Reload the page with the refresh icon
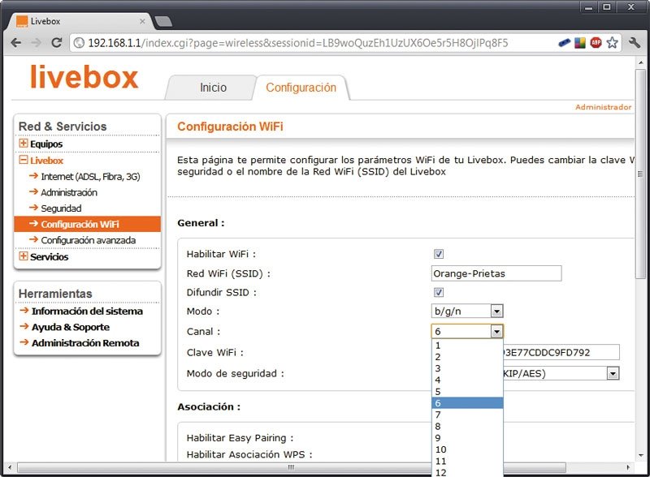The height and width of the screenshot is (477, 650). [56, 43]
